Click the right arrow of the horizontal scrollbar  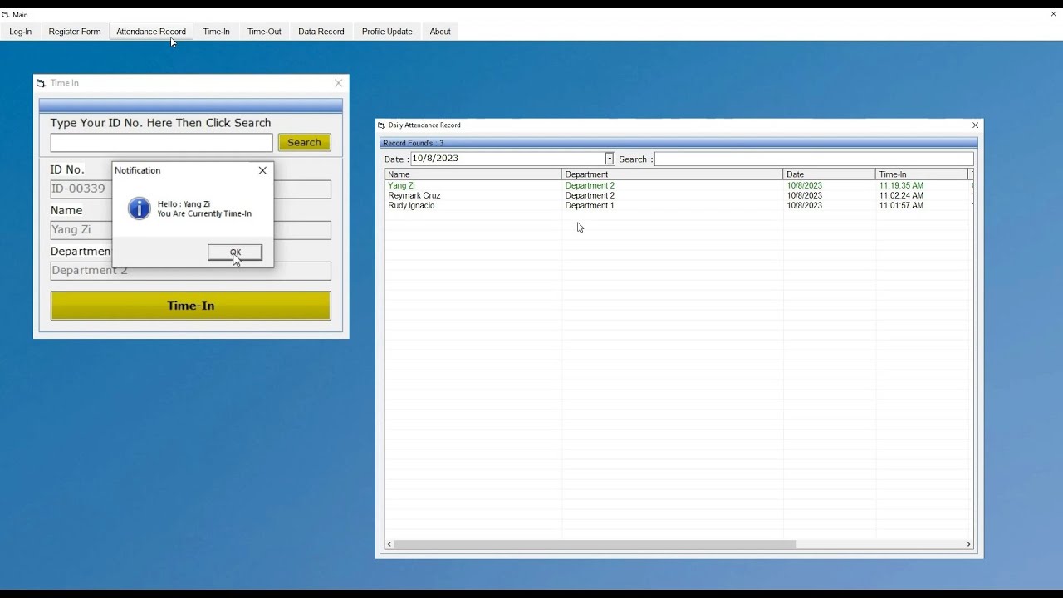(968, 544)
